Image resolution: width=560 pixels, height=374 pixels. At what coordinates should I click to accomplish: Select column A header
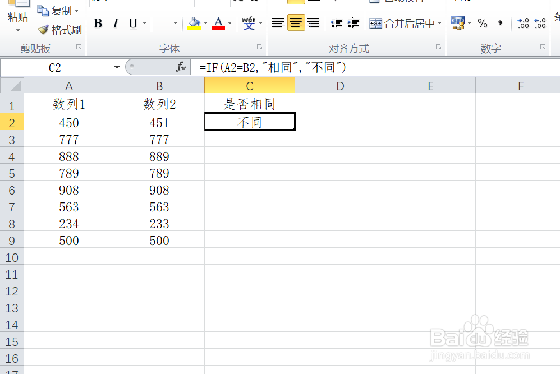(x=69, y=86)
